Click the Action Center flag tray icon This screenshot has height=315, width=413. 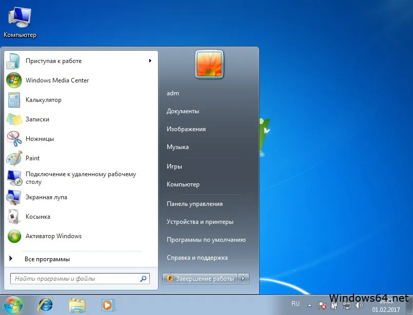coord(322,305)
